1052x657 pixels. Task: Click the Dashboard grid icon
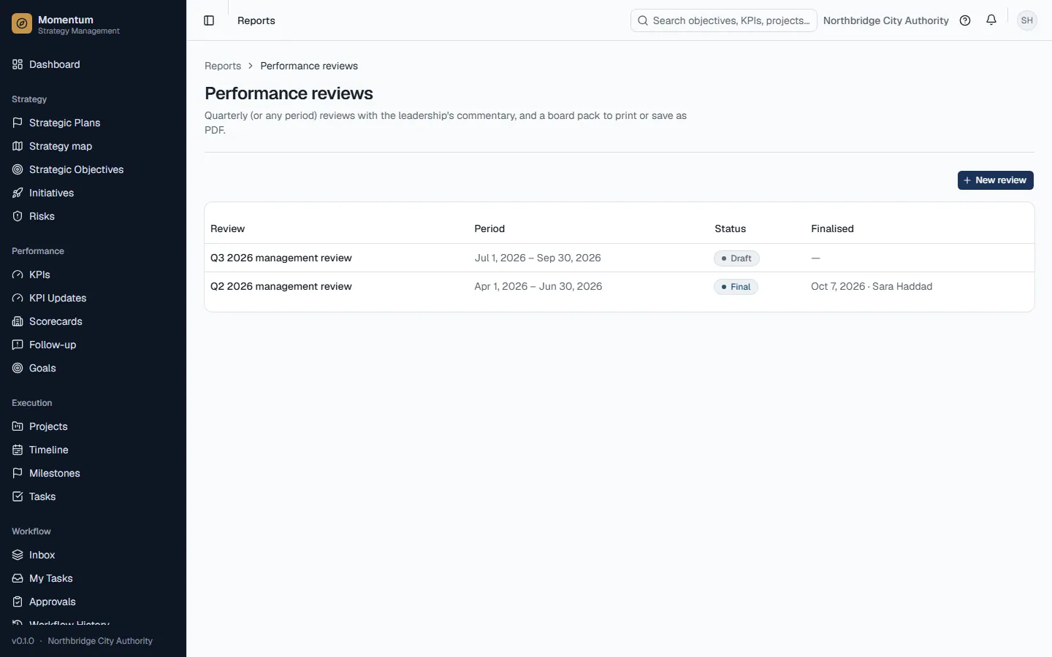pyautogui.click(x=18, y=64)
